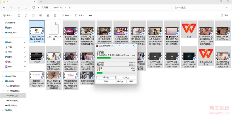232x116 pixels.
Task: Click the file progress bar at 53%
Action: click(116, 58)
